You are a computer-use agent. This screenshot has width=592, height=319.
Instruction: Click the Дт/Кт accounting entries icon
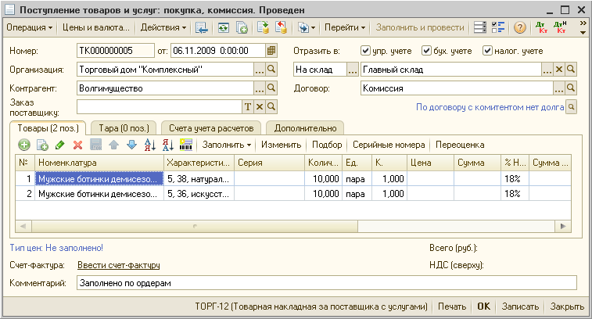click(541, 27)
